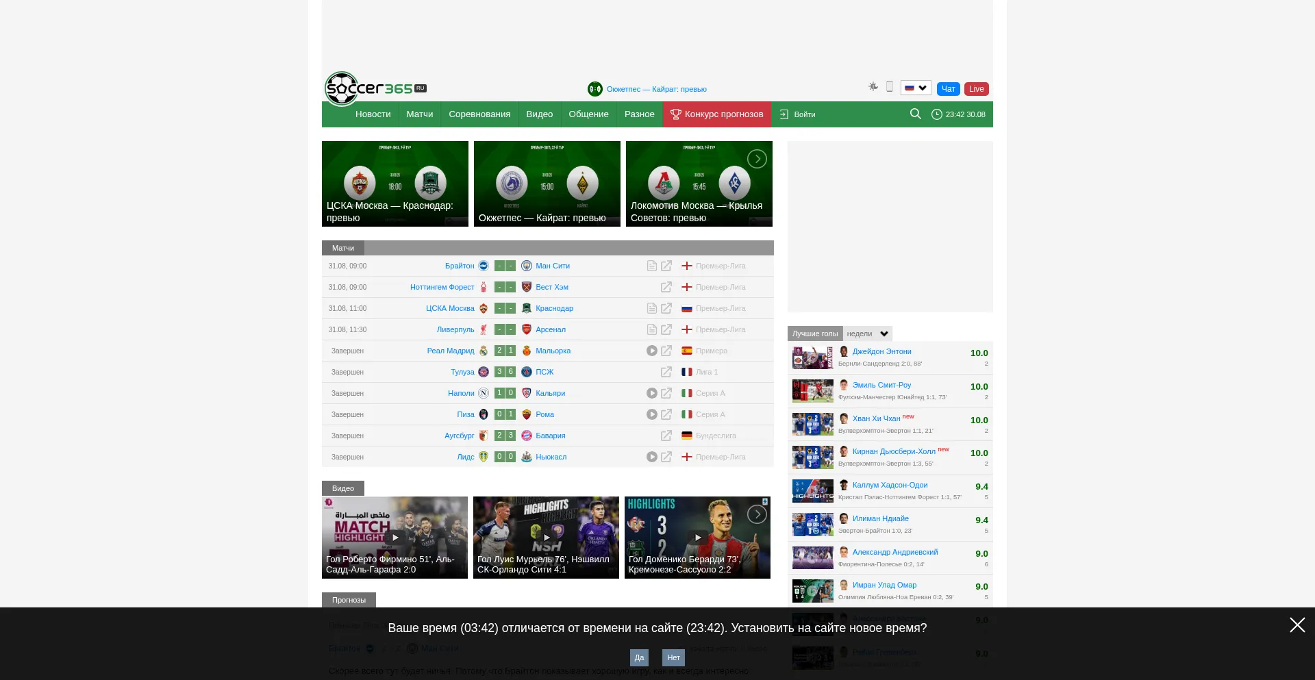1315x680 pixels.
Task: Open Каллум Хадсон-Одои goal thumbnail
Action: pos(813,491)
